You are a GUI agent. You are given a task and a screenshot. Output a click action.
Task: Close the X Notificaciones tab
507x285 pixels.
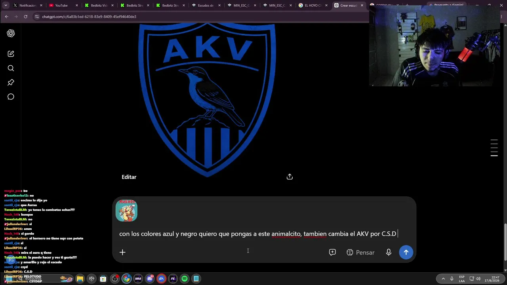[x=41, y=6]
